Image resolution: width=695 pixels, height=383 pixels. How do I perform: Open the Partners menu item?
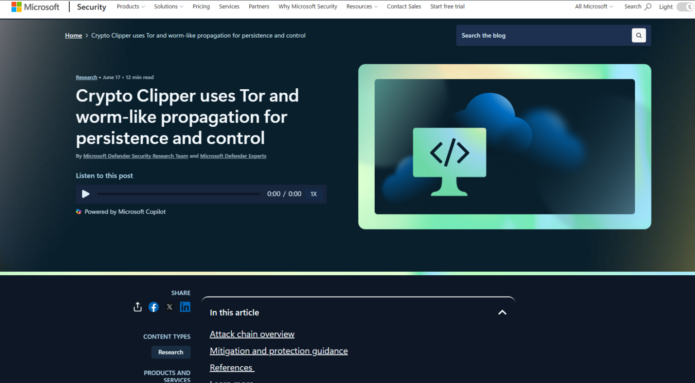[259, 6]
